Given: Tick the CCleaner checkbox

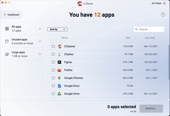Looking at the screenshot, I should (53, 46).
